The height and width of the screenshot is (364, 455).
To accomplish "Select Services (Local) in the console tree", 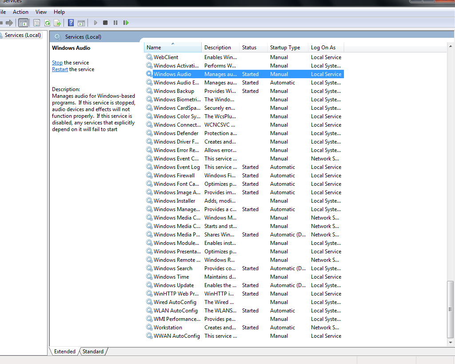I will [23, 35].
